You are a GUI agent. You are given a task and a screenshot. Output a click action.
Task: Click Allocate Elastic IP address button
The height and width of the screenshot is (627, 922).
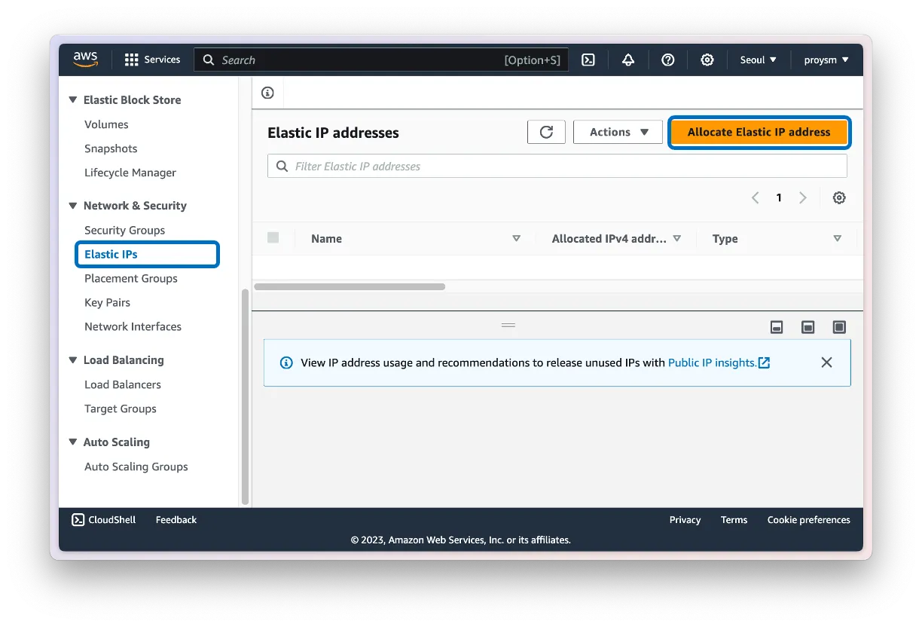(759, 132)
